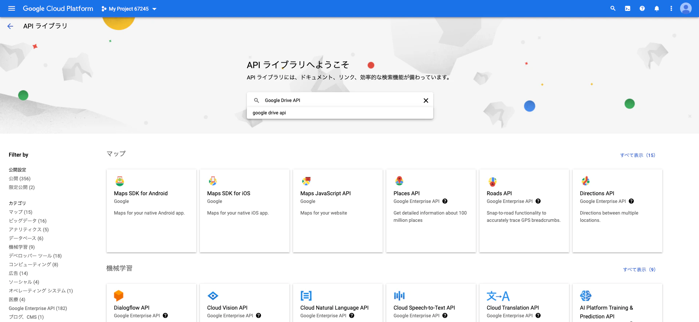Click the Directions API icon
The width and height of the screenshot is (699, 322).
(x=586, y=181)
